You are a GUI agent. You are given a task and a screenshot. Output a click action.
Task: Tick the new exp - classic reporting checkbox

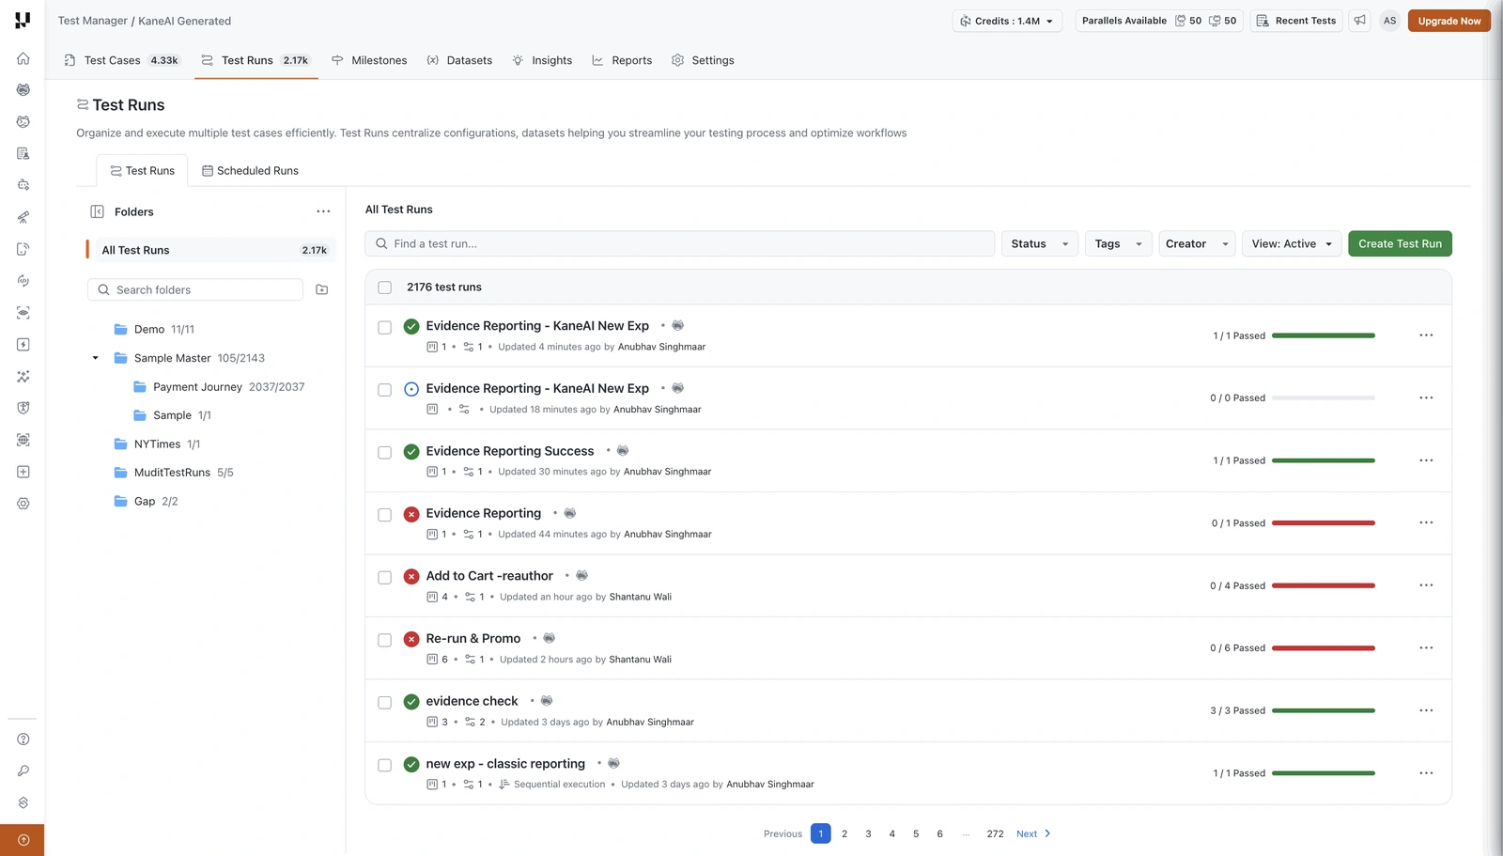tap(385, 765)
